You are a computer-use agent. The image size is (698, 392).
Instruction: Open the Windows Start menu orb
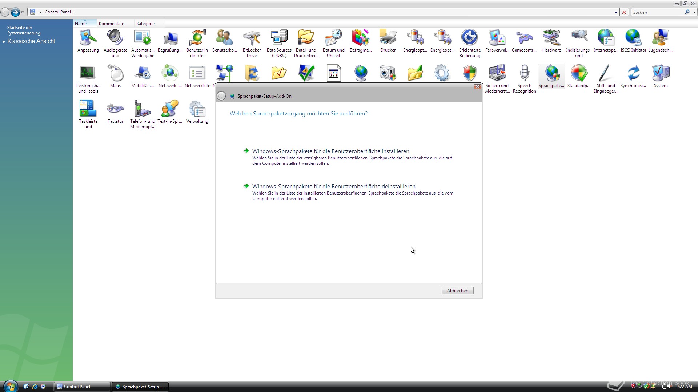(x=10, y=386)
